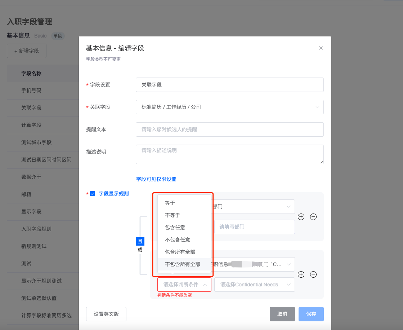Click the 保存 button
403x330 pixels.
click(311, 314)
